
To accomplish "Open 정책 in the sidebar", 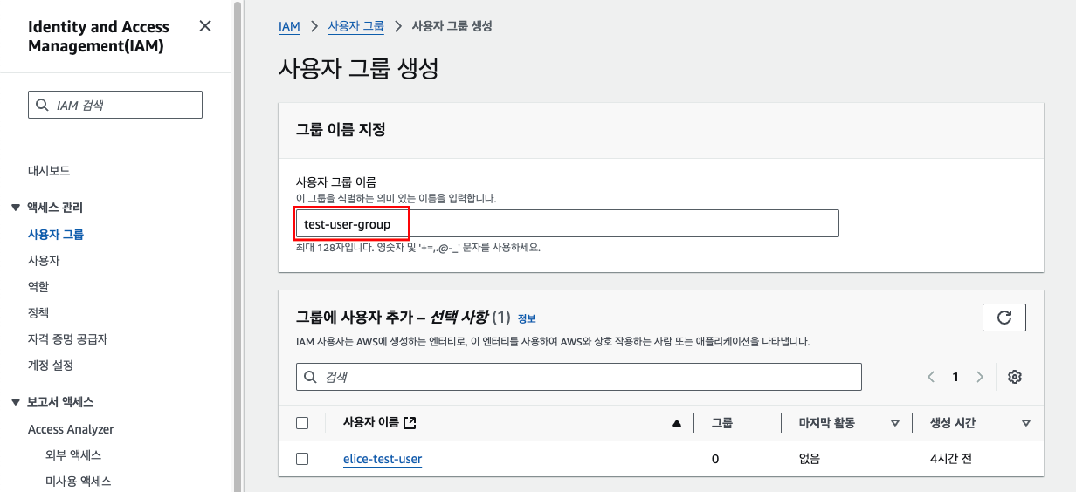I will [x=38, y=312].
